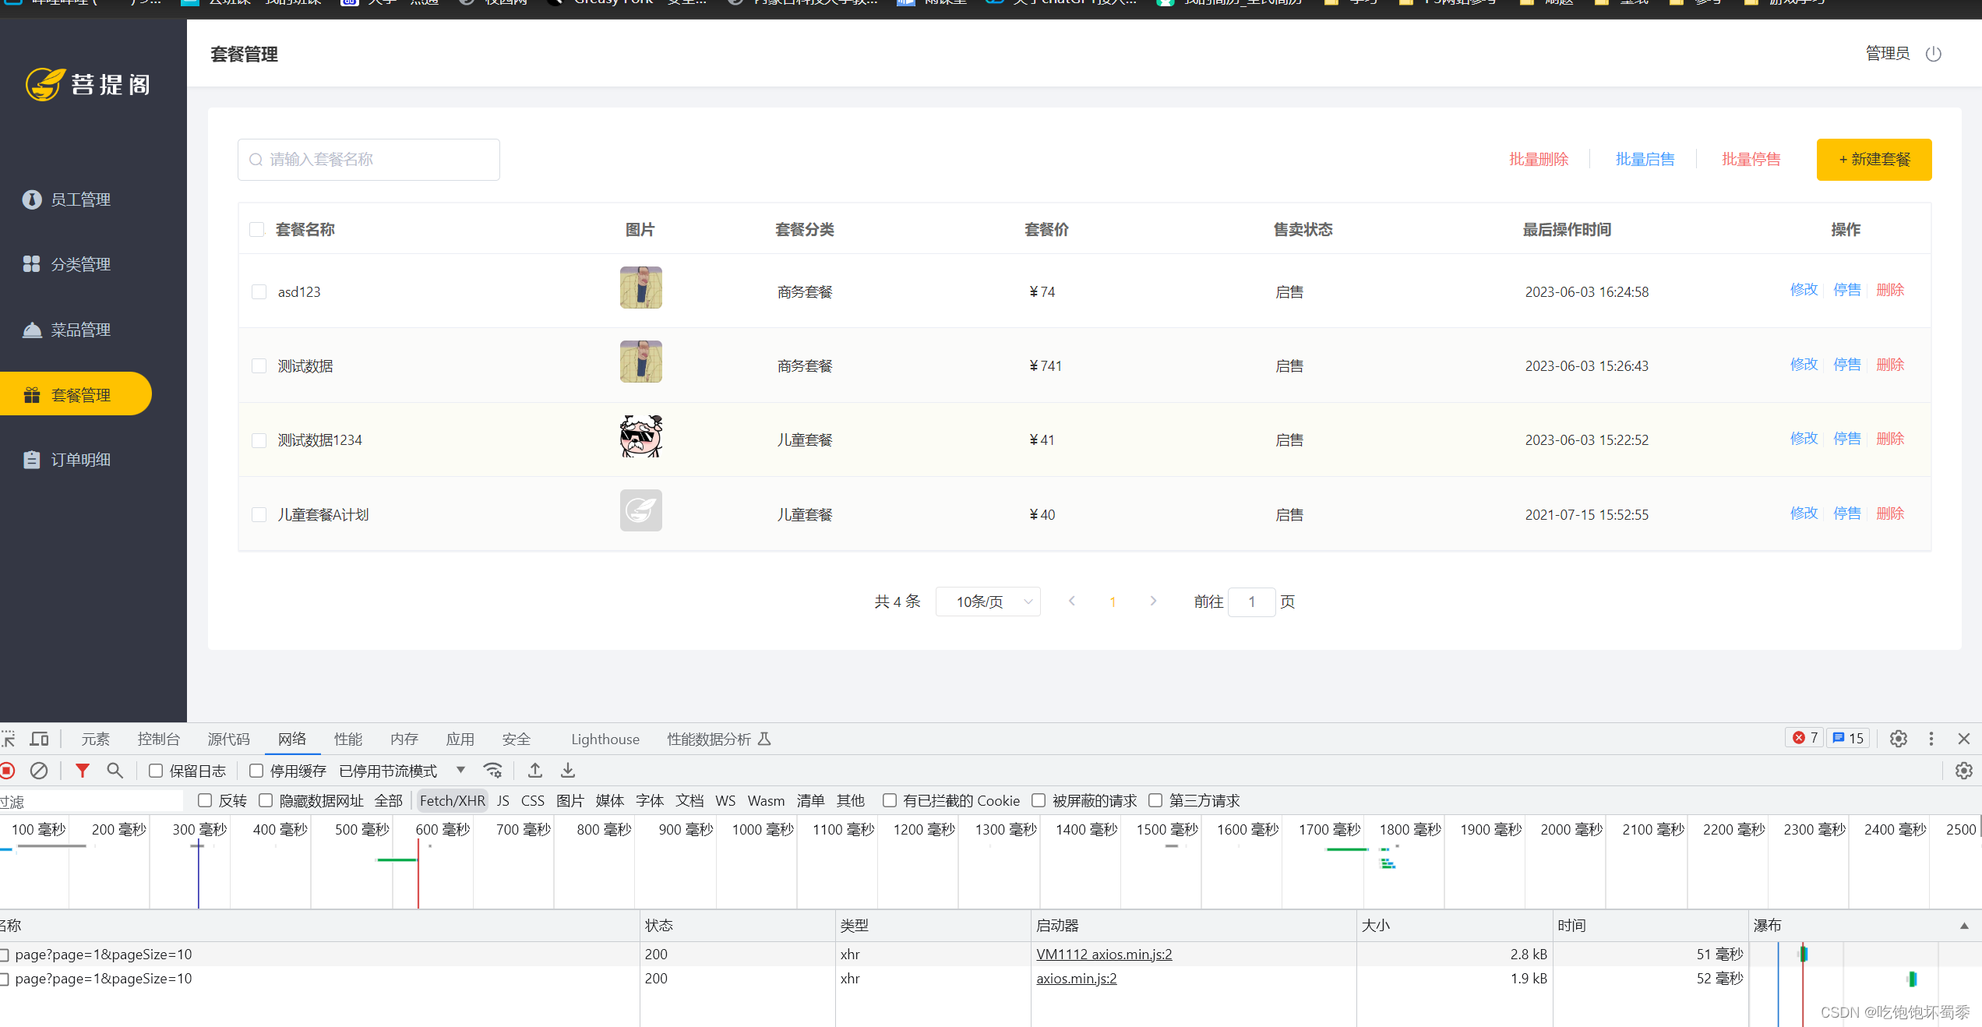Click the export HAR download icon
This screenshot has width=1982, height=1027.
568,771
